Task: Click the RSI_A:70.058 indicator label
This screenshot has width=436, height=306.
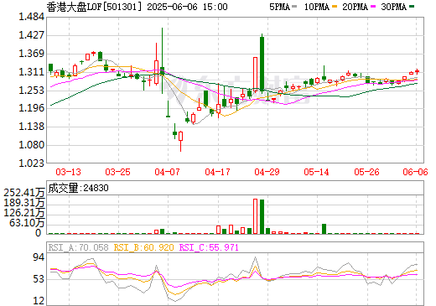Action: coord(78,247)
